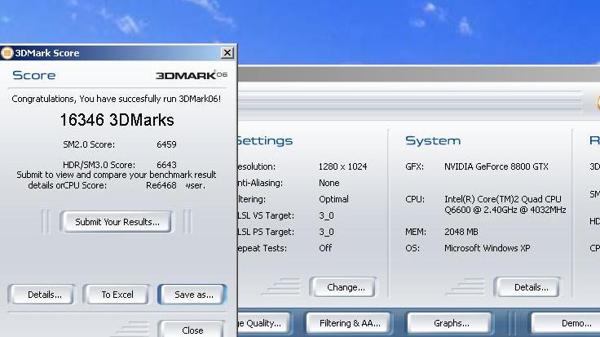Click MEM value 2048 MB
Viewport: 600px width, 337px height.
point(461,232)
